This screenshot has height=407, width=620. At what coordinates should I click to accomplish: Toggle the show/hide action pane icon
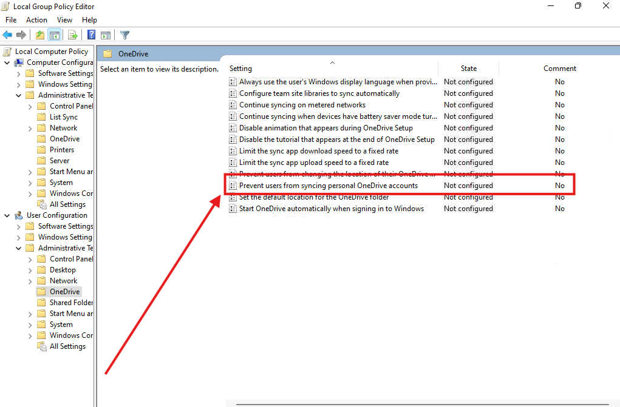pyautogui.click(x=106, y=35)
